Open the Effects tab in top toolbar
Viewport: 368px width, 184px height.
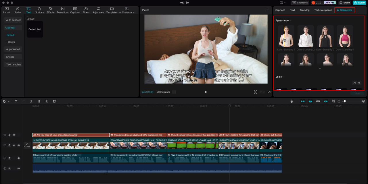tap(50, 10)
